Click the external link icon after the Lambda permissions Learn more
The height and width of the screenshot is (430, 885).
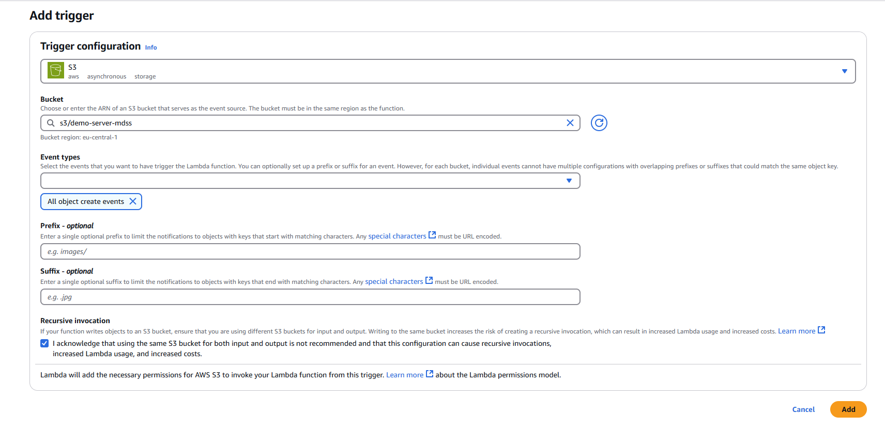430,374
